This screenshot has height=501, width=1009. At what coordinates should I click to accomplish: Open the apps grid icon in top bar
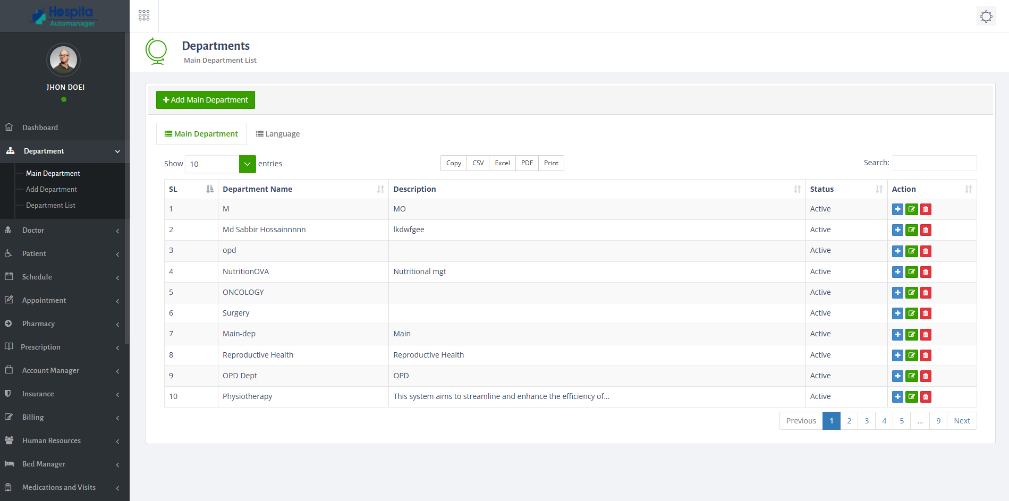(x=143, y=15)
